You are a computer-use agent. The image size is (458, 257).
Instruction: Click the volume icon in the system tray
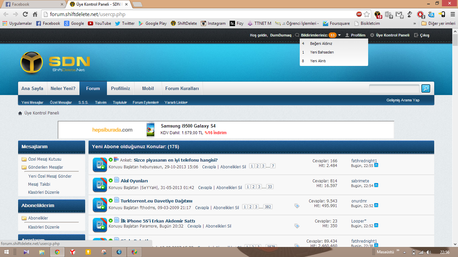coord(428,252)
